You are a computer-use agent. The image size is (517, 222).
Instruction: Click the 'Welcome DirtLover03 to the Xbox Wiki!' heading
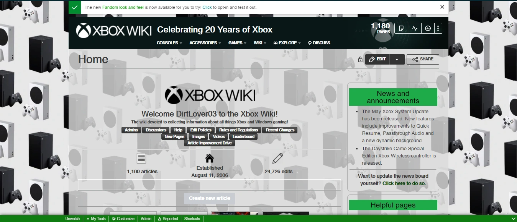210,113
